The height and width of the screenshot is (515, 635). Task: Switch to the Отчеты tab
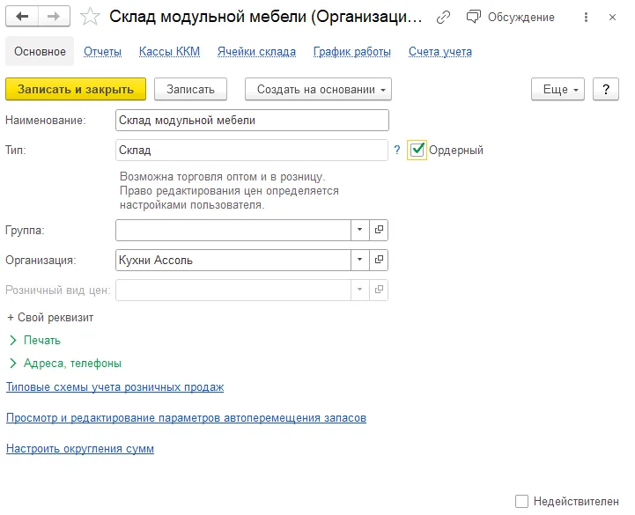(x=102, y=51)
